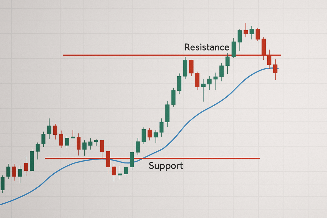327x218 pixels.
Task: Click the green candle first touching resistance line
Action: pos(185,68)
